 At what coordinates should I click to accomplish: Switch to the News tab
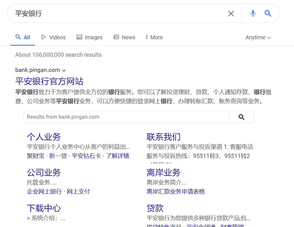click(x=128, y=37)
